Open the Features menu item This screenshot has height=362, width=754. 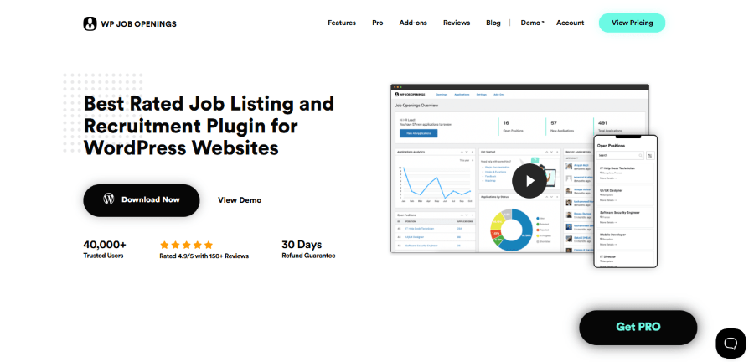tap(342, 23)
